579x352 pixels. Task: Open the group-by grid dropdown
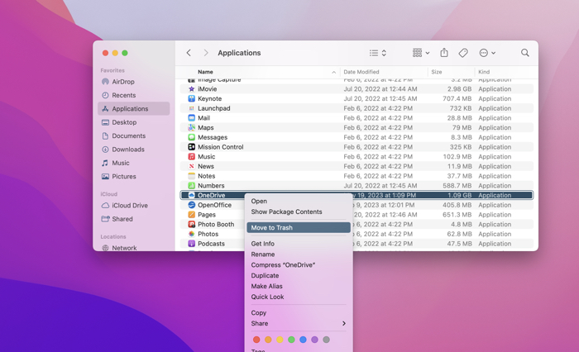[x=421, y=53]
